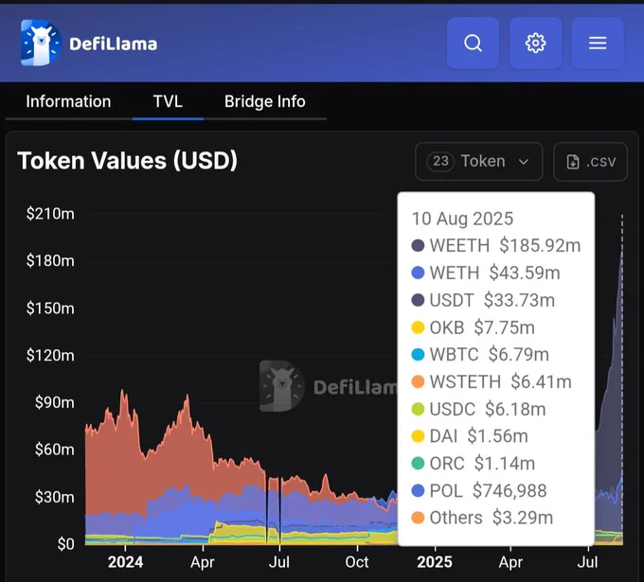
Task: Click the USDC $6.18m value
Action: point(515,409)
